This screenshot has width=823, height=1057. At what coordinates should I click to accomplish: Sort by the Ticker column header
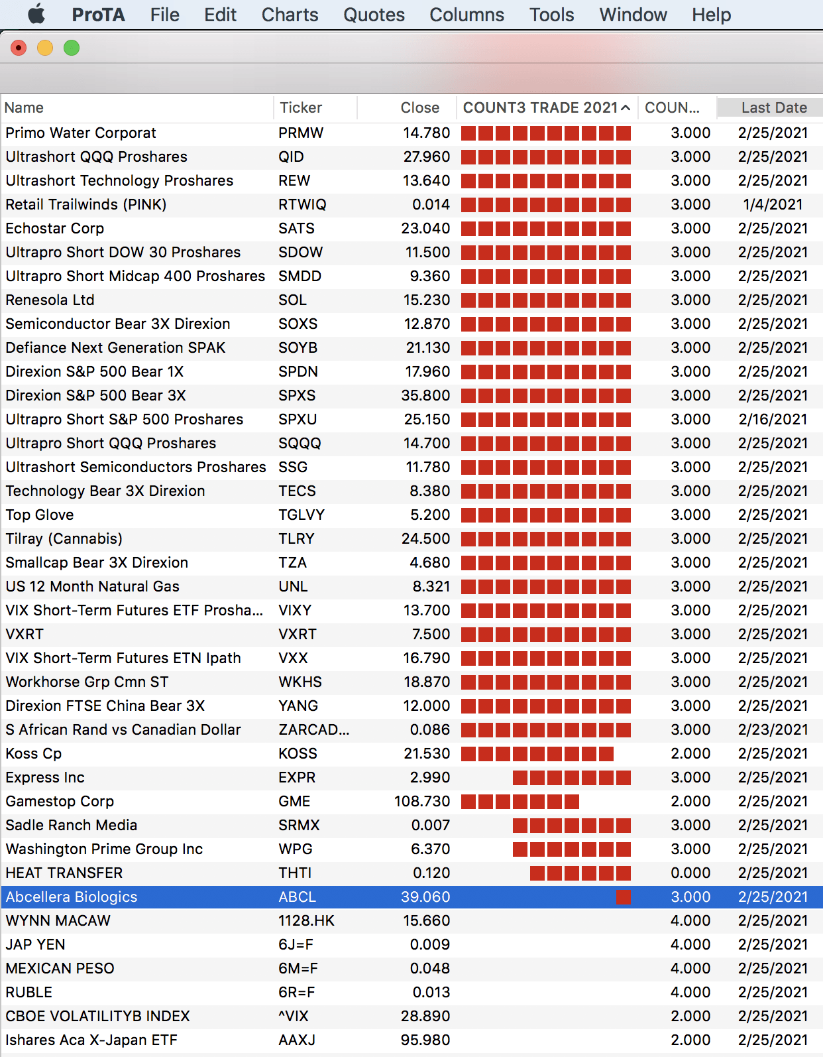[x=315, y=107]
